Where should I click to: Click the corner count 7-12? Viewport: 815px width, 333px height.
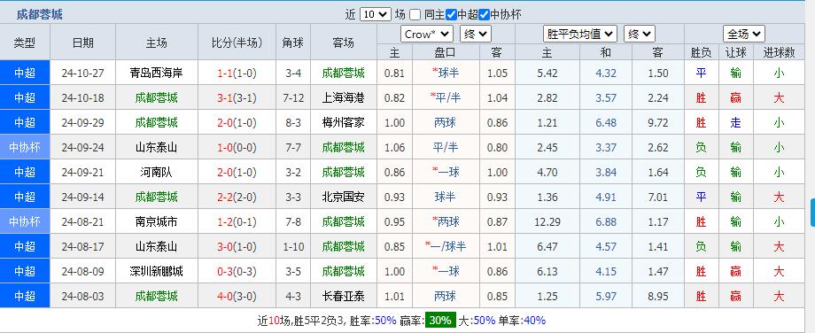tap(294, 98)
